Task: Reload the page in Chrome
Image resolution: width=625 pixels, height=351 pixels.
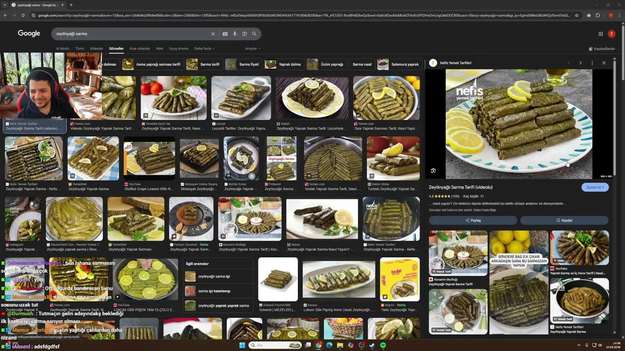Action: pyautogui.click(x=23, y=15)
